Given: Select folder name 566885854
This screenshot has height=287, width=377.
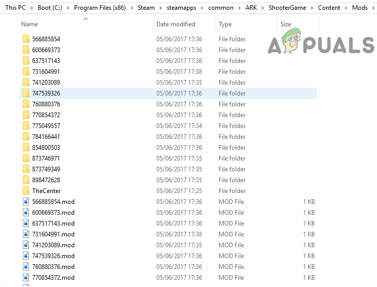Looking at the screenshot, I should [x=46, y=39].
